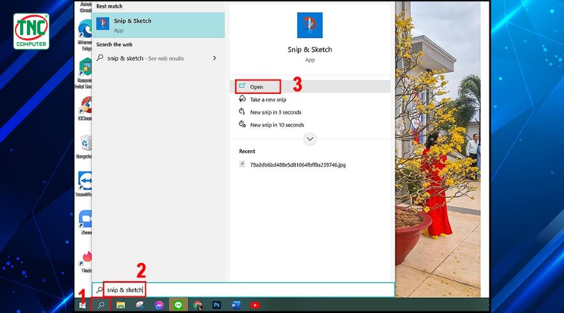
Task: Open the web results arrow for snip & sketch
Action: (214, 58)
